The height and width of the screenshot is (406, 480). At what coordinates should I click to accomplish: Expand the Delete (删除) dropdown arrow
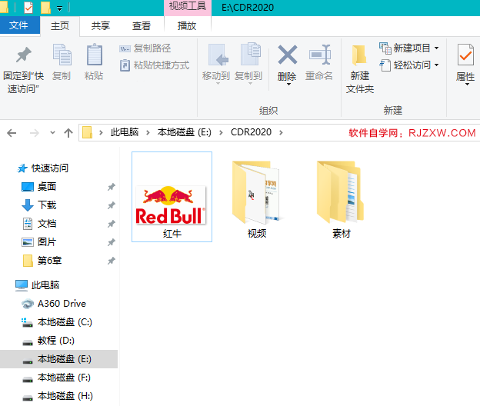click(x=288, y=84)
